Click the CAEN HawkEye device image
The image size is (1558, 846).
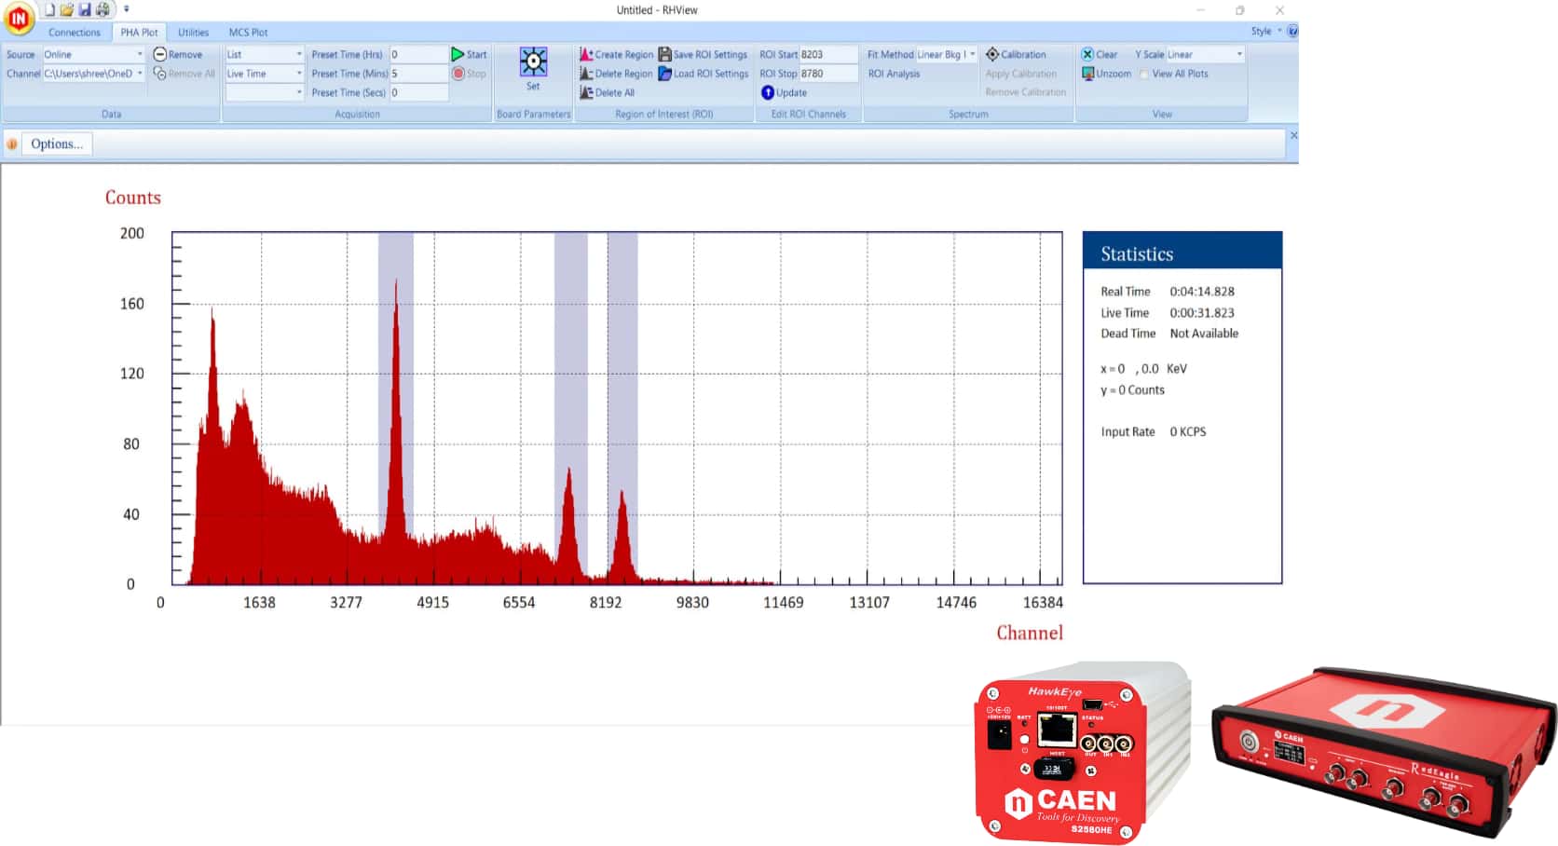(x=1081, y=753)
